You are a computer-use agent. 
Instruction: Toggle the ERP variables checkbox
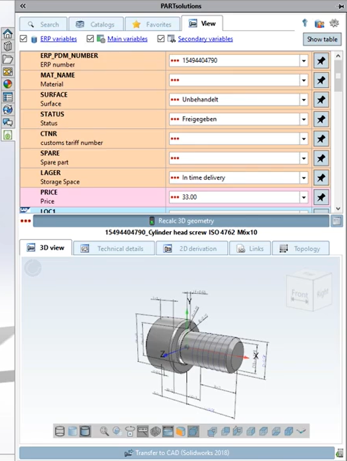coord(24,39)
